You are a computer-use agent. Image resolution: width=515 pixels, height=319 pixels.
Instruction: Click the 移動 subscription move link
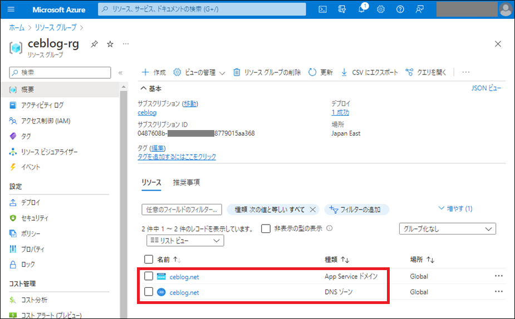(190, 103)
